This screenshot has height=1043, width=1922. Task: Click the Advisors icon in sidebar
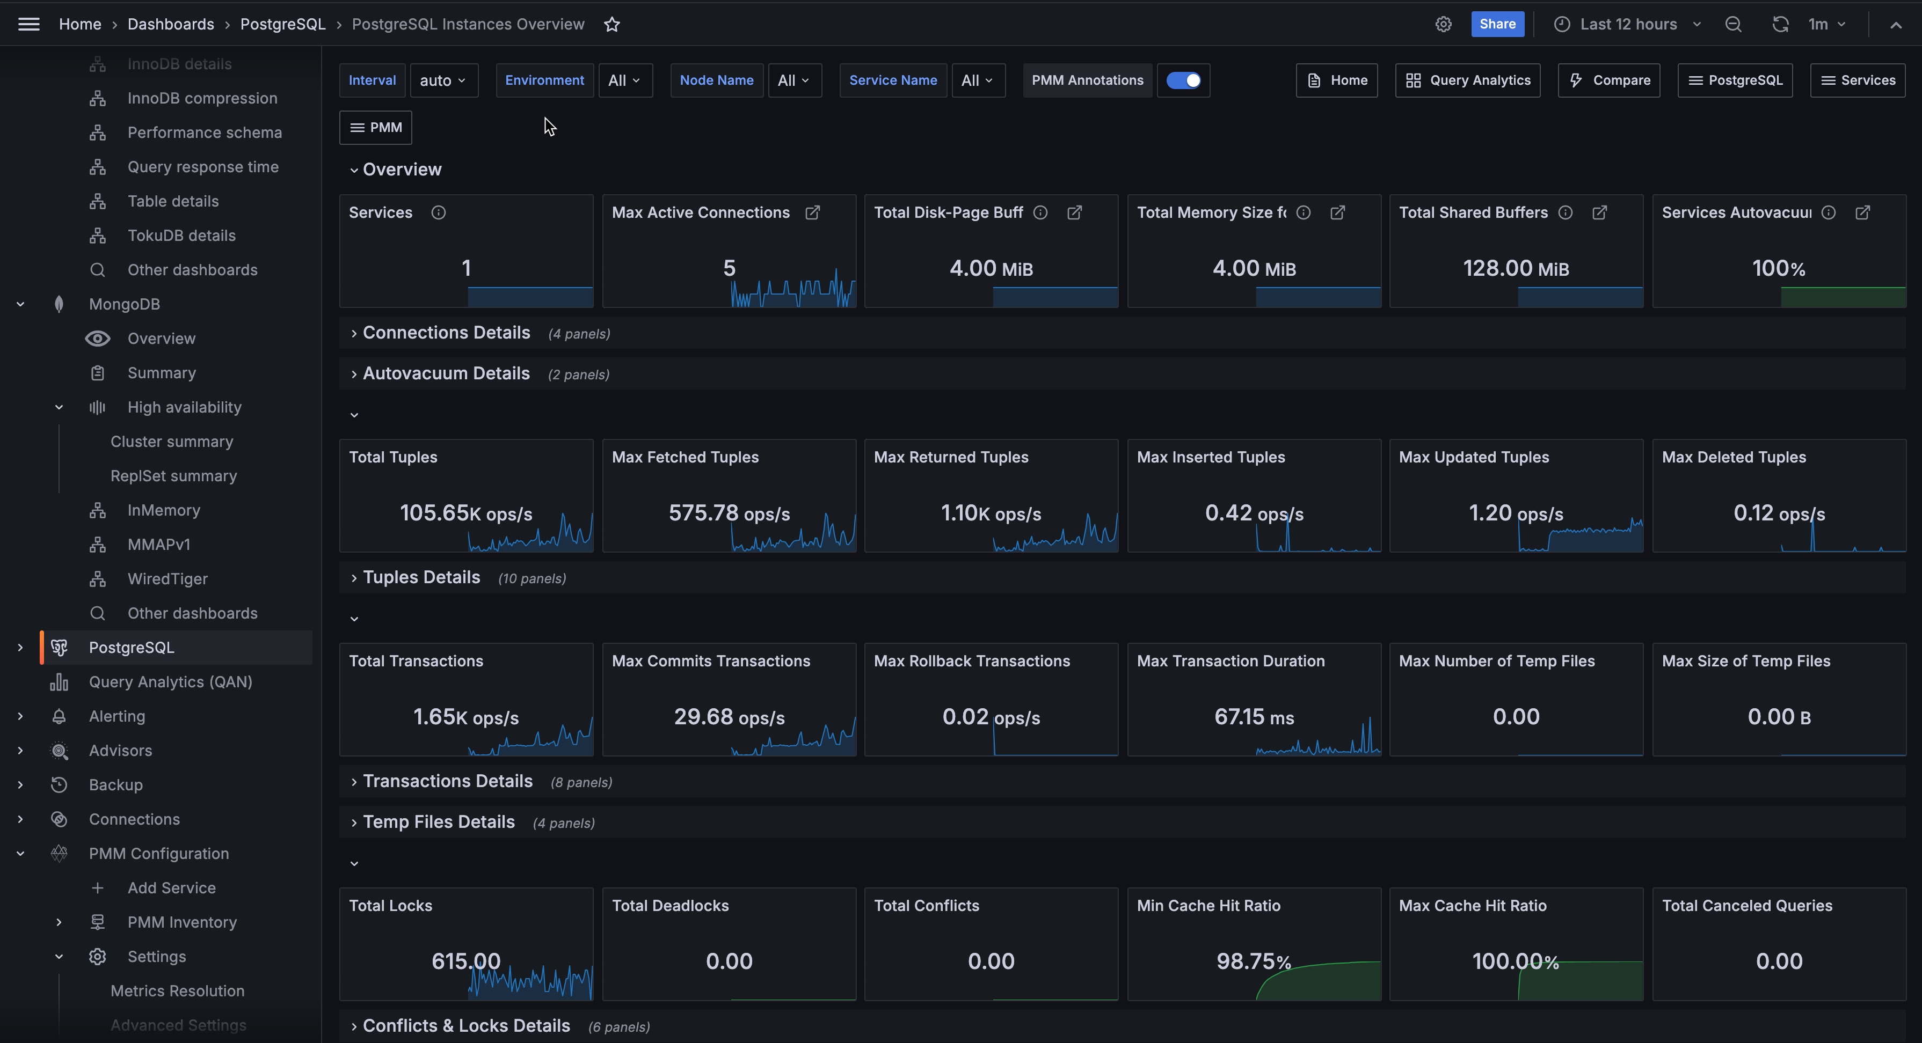[60, 751]
